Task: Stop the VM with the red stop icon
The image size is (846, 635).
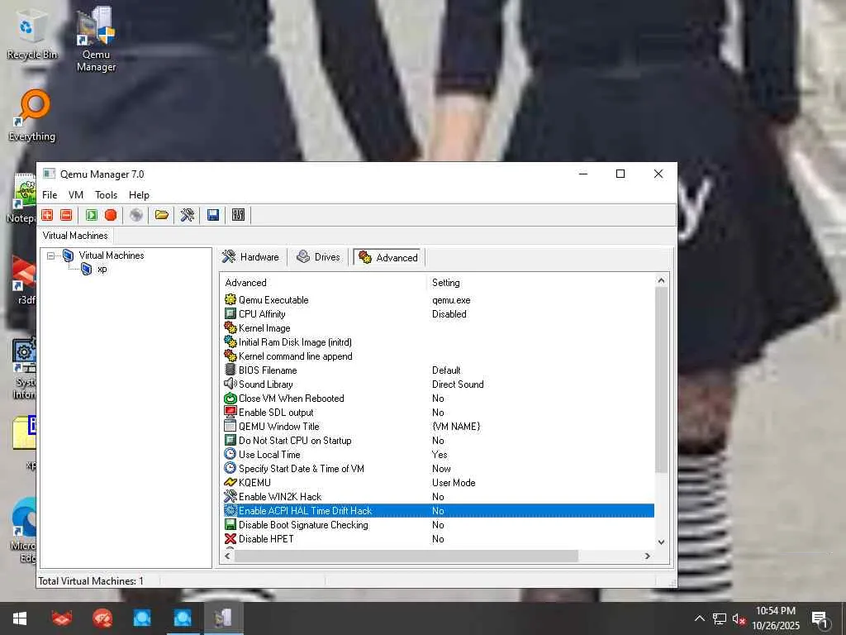Action: 111,215
